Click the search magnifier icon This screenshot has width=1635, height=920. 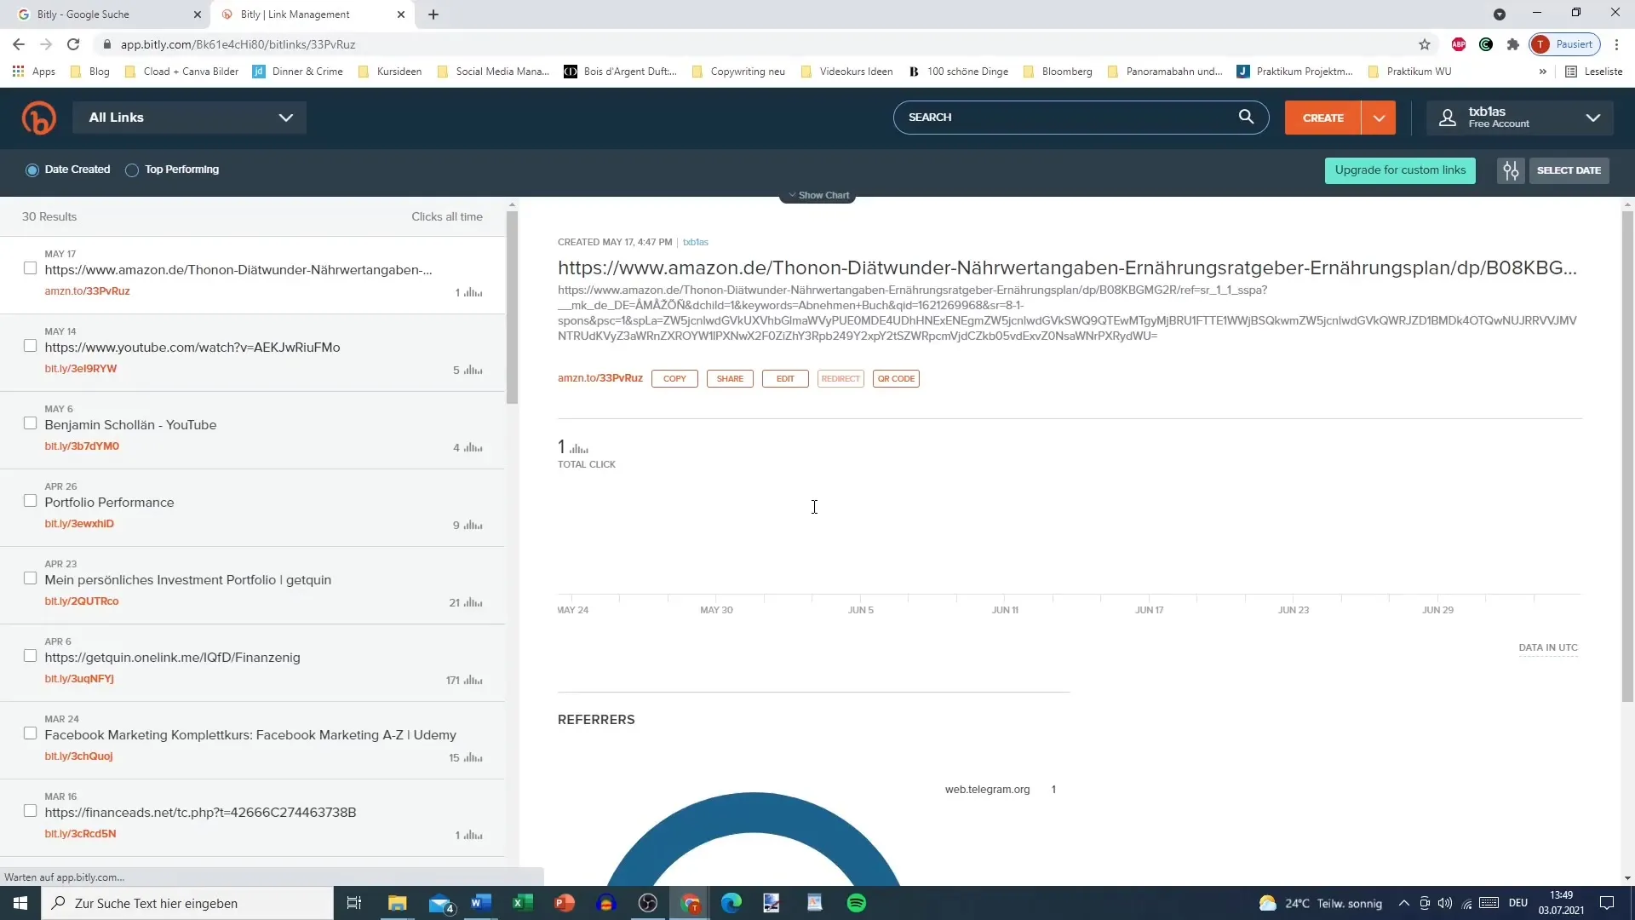pyautogui.click(x=1246, y=117)
